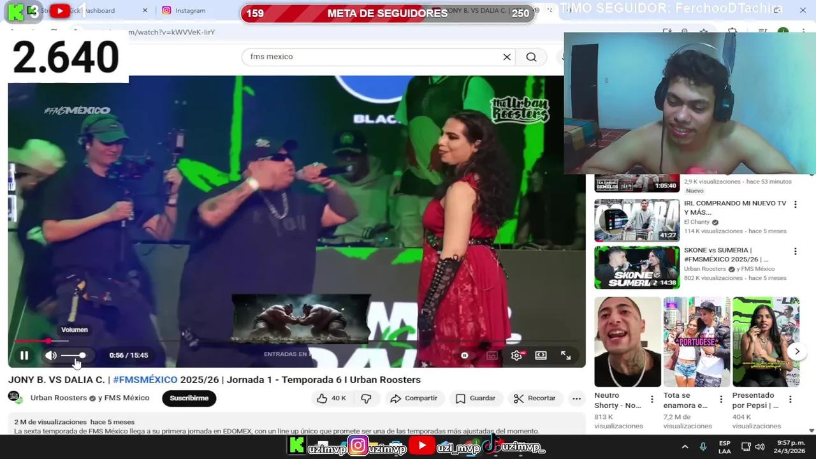Open the Recortar clip option
The width and height of the screenshot is (816, 459).
[x=535, y=398]
